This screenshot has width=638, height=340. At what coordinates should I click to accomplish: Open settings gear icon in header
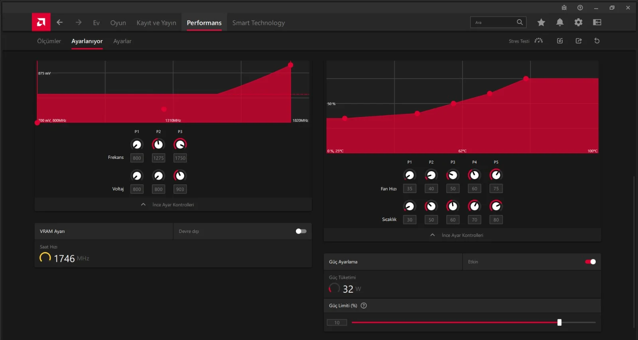578,22
